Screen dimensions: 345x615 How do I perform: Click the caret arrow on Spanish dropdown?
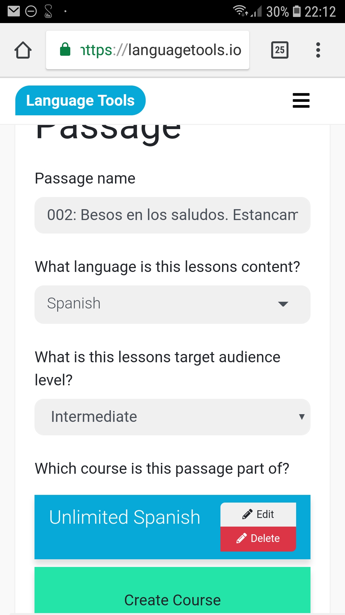[283, 304]
